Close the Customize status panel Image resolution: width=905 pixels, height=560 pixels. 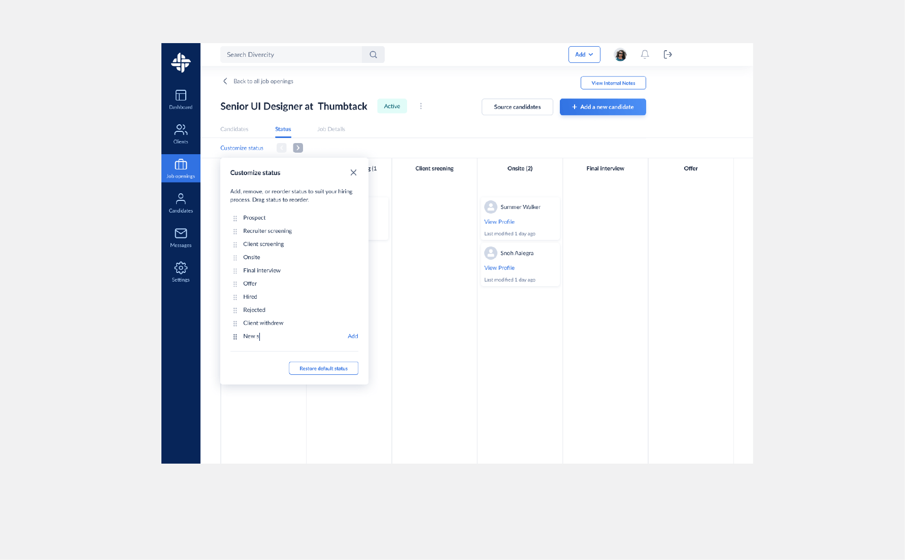353,172
